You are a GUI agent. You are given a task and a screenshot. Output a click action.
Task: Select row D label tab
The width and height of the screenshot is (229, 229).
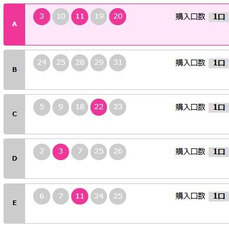[x=15, y=158]
